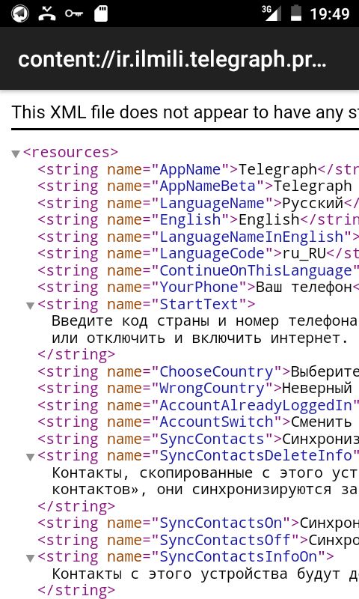
Task: Select the word 'Сменить'
Action: coord(322,422)
